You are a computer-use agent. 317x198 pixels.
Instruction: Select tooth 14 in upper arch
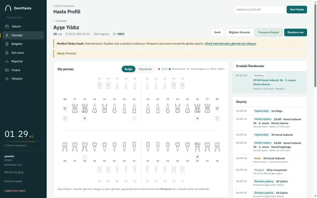coord(104,108)
